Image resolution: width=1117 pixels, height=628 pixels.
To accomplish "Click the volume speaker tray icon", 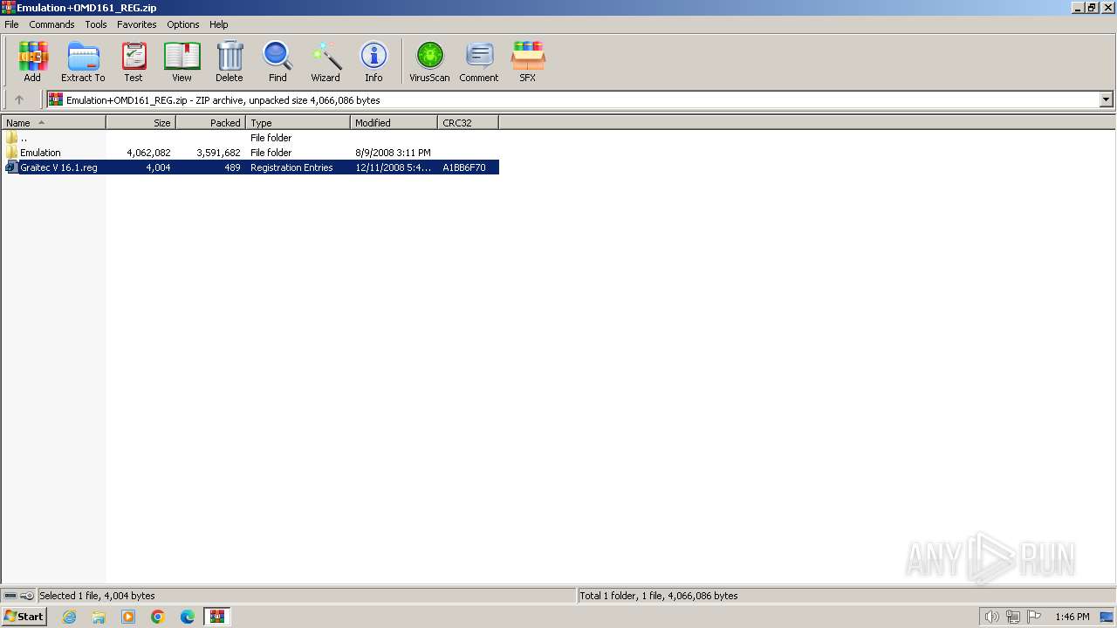I will [x=991, y=617].
